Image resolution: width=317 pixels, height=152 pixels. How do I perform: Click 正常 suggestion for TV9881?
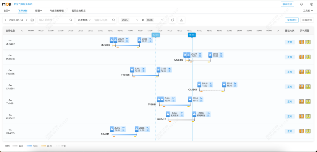(290, 102)
